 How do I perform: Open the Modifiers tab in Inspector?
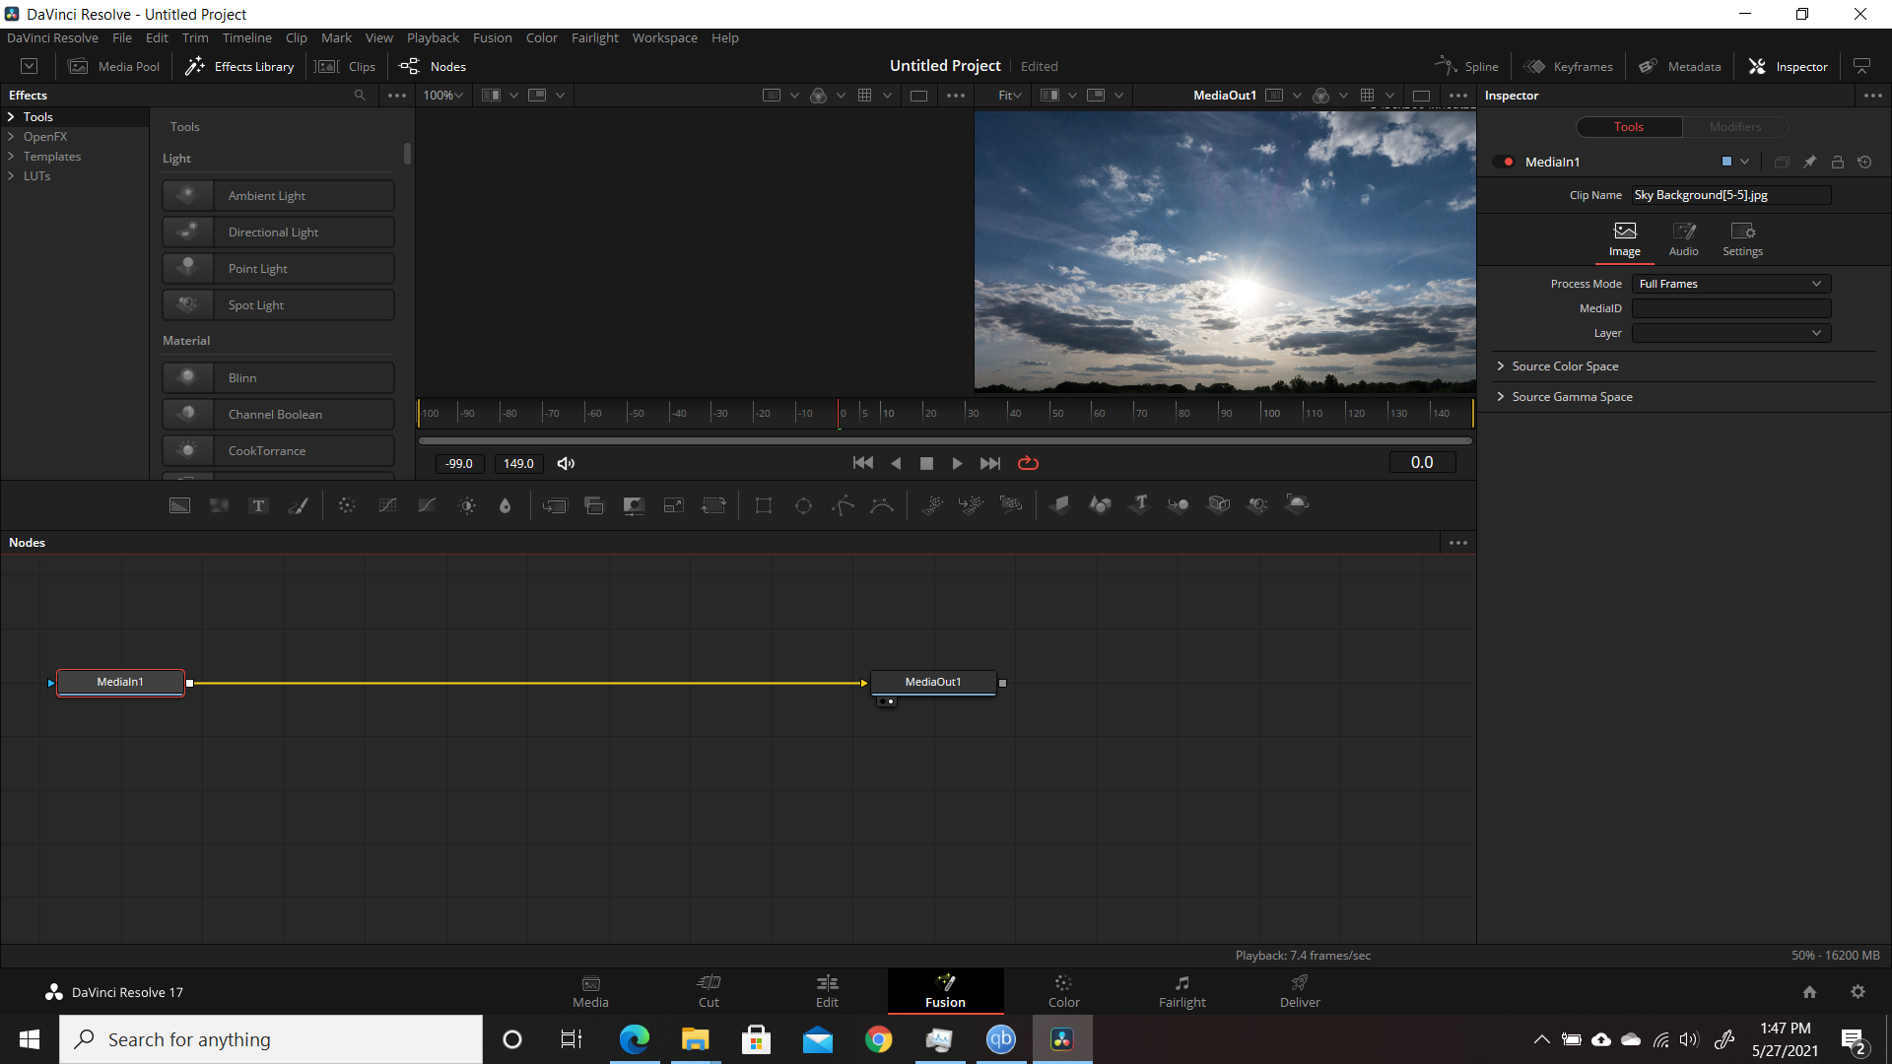tap(1734, 127)
